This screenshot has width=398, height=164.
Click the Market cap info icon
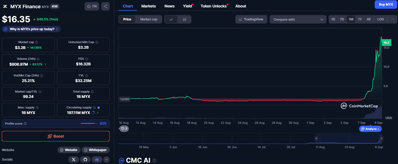[37, 42]
